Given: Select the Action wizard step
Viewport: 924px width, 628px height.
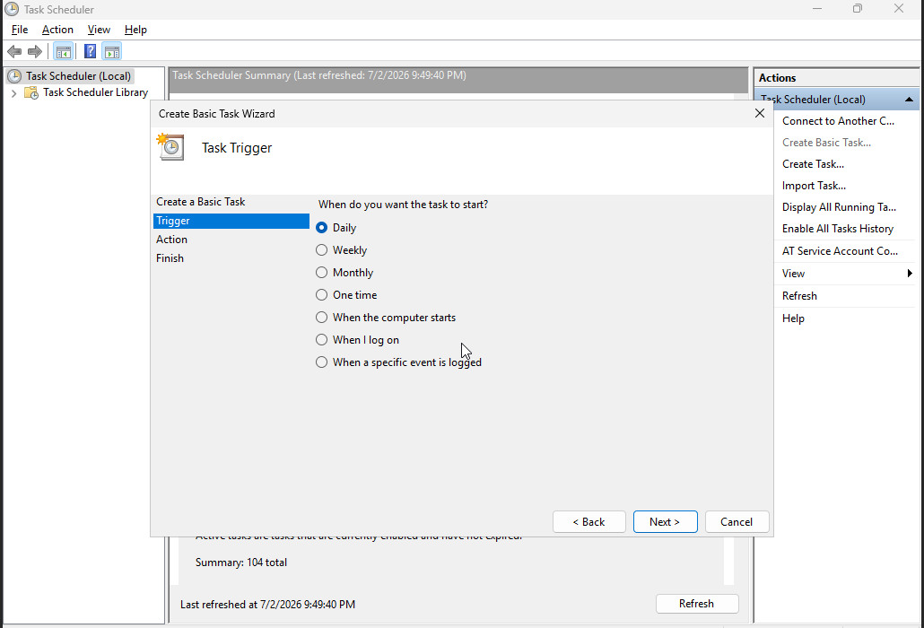Looking at the screenshot, I should (171, 240).
